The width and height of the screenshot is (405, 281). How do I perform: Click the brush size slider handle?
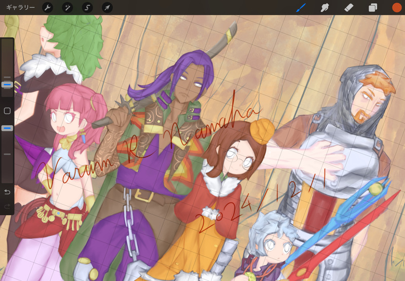click(x=7, y=85)
